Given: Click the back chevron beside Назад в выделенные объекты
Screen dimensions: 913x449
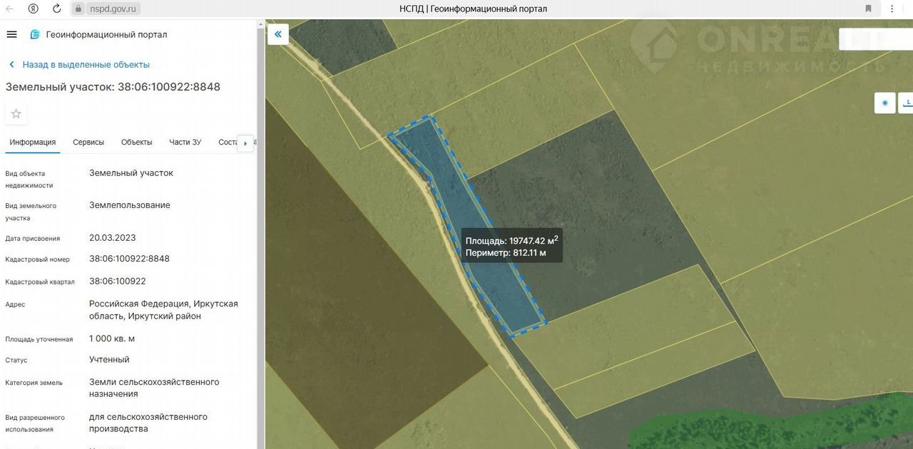Looking at the screenshot, I should [12, 65].
